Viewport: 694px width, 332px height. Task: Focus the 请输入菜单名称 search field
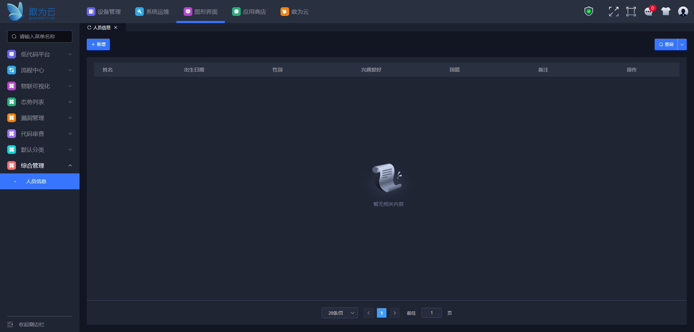(40, 36)
